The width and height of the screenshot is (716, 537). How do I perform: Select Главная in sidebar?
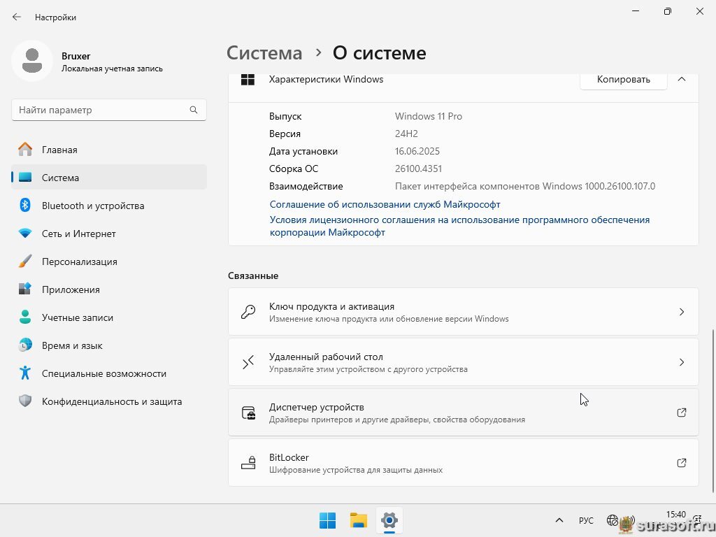108,150
